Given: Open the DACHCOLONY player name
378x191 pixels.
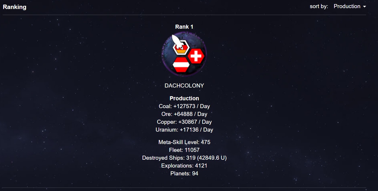Looking at the screenshot, I should [x=184, y=86].
